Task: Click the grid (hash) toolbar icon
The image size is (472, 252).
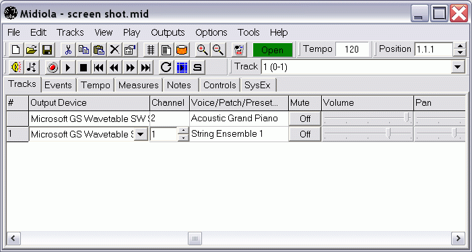Action: pos(151,50)
